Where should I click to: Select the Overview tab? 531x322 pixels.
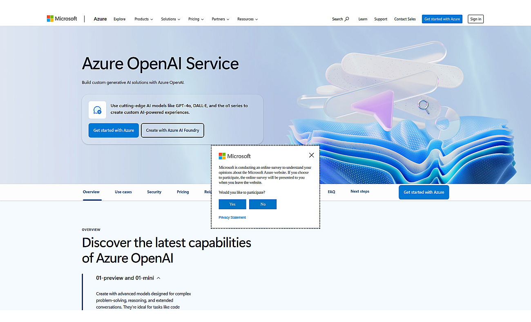click(x=91, y=192)
